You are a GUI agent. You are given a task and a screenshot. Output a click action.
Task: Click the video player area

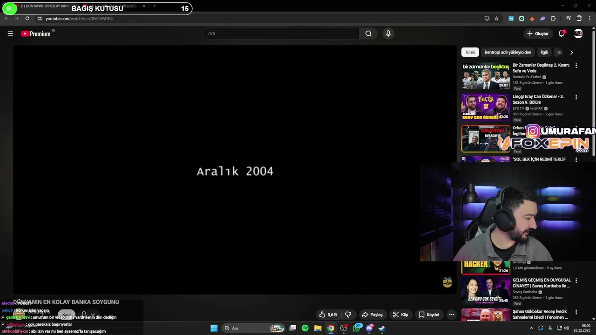click(x=235, y=170)
